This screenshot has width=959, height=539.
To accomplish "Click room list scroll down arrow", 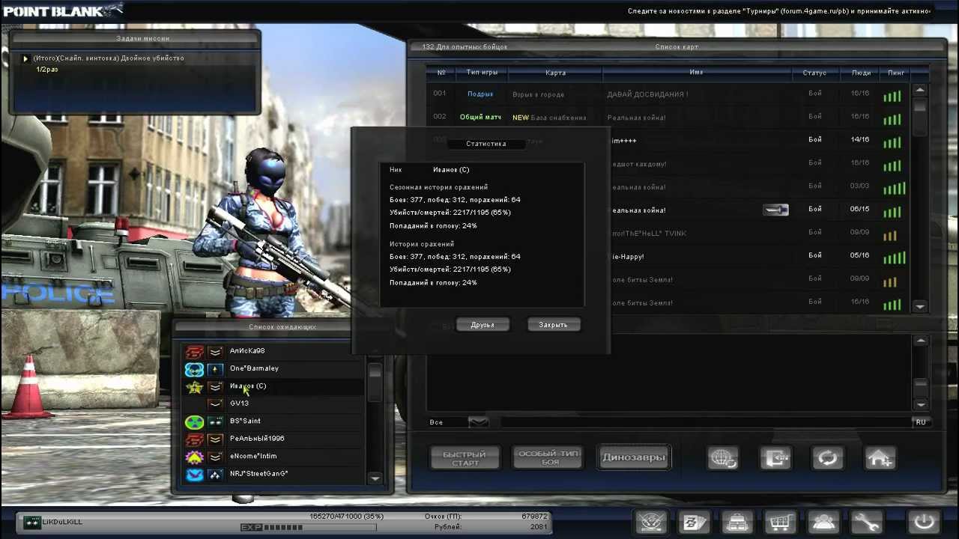I will 920,306.
